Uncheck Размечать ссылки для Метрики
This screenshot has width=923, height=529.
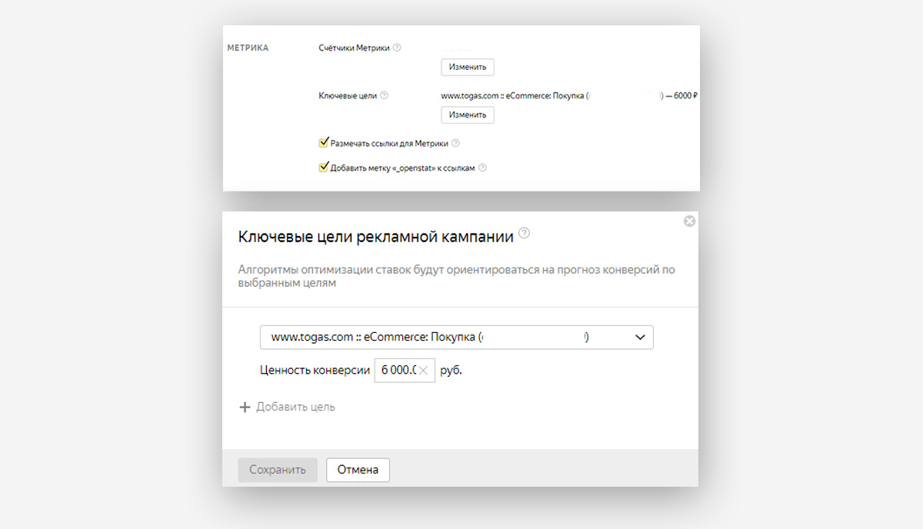point(324,142)
